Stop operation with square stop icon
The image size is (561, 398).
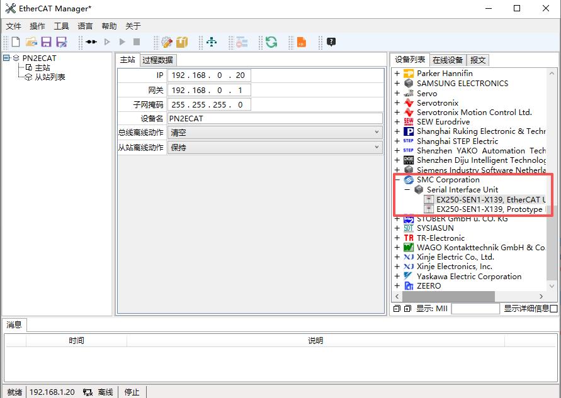[136, 41]
